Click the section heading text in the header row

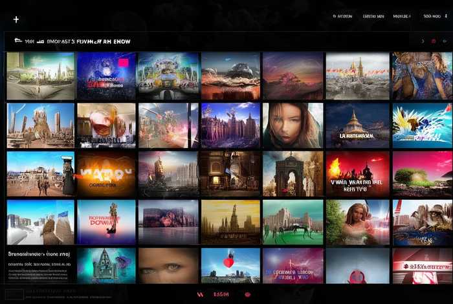tap(78, 41)
